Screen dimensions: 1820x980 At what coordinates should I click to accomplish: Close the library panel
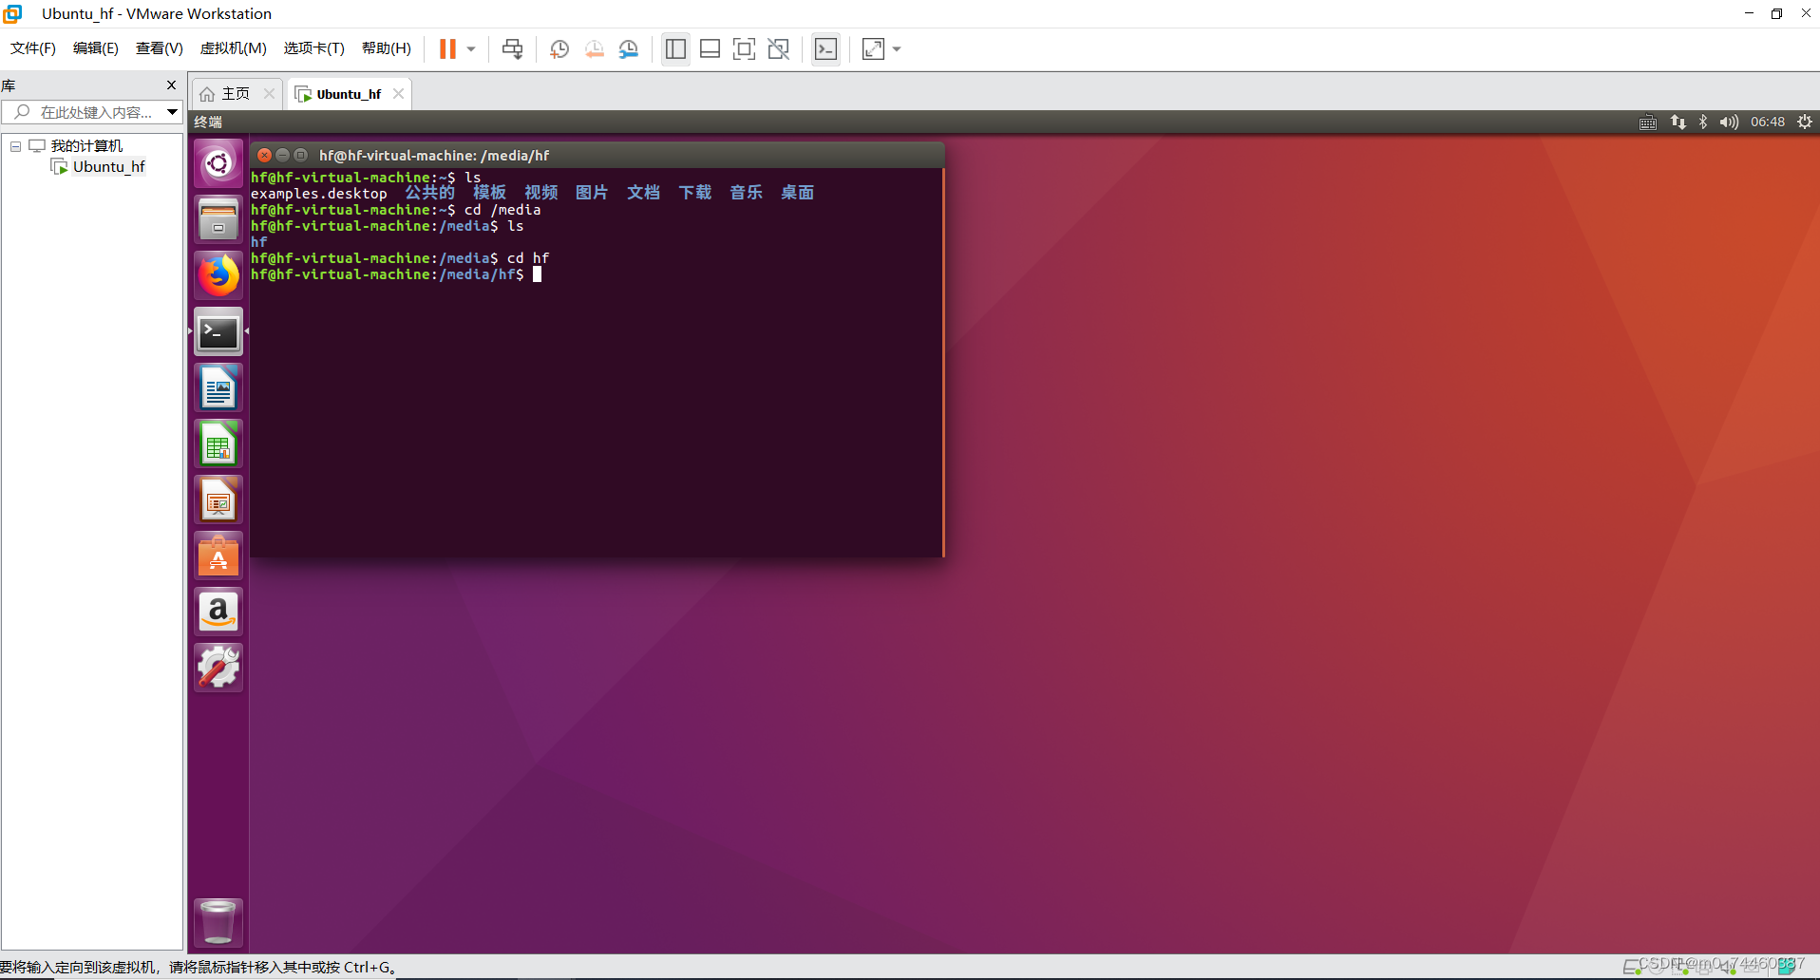pos(172,85)
